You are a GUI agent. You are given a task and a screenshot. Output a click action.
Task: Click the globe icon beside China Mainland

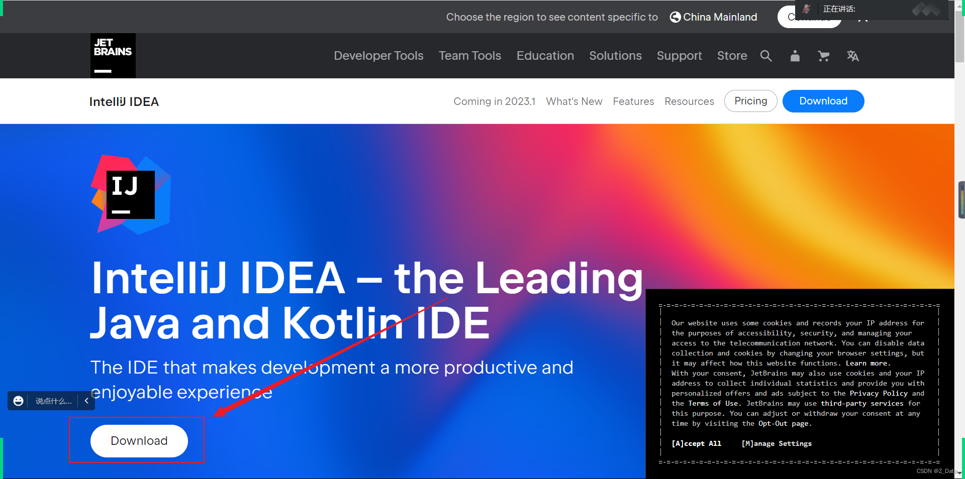coord(675,17)
